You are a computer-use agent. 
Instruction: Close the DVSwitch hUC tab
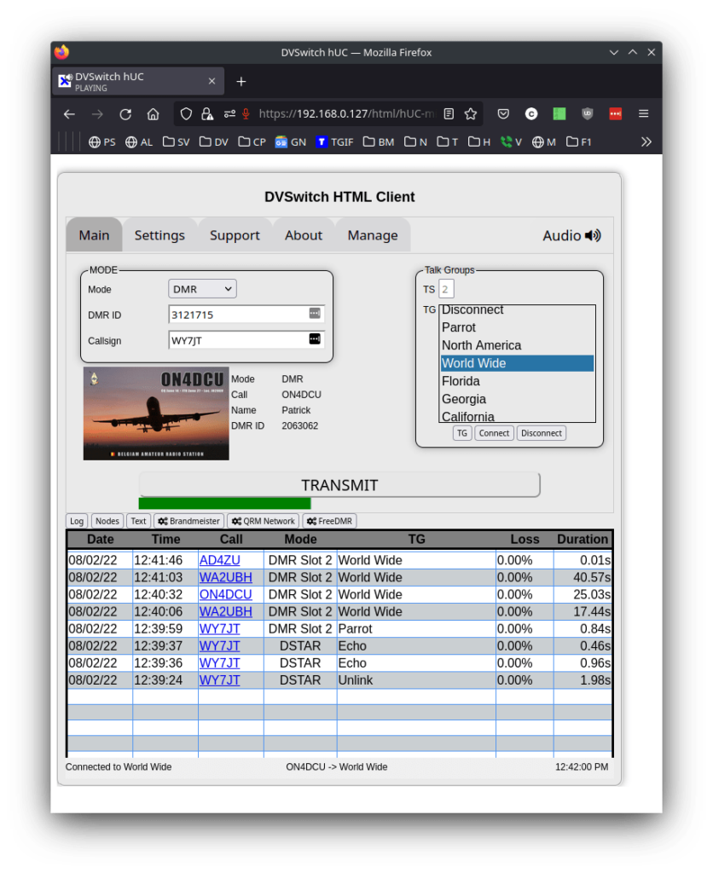pyautogui.click(x=212, y=81)
